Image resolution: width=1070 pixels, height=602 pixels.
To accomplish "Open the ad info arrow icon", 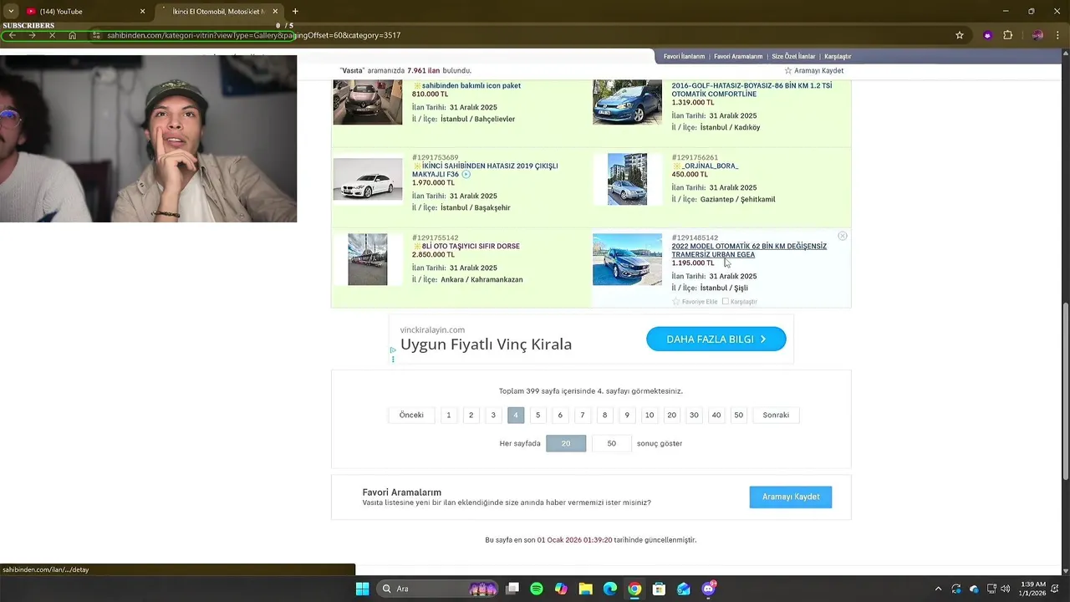I will coord(393,350).
